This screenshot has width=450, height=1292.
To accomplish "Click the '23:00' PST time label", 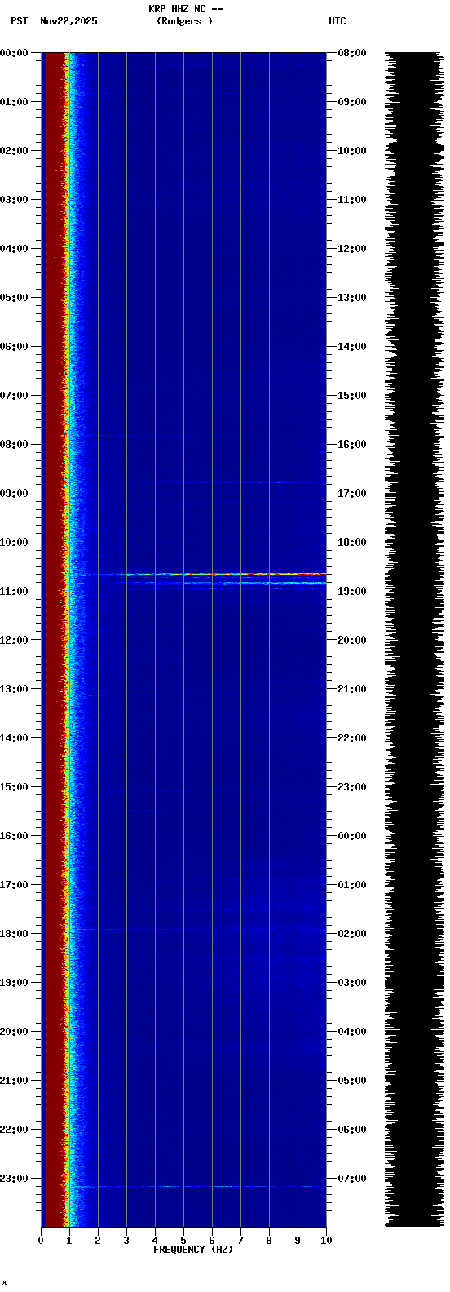I will point(14,1179).
